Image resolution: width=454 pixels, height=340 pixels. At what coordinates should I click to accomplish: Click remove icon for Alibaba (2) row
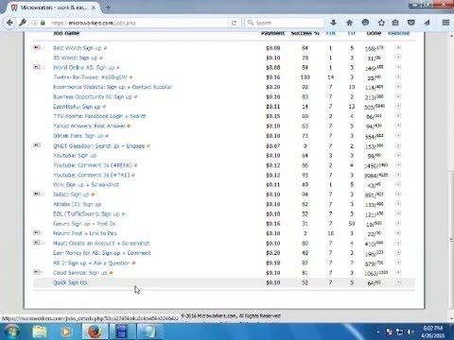pos(398,204)
